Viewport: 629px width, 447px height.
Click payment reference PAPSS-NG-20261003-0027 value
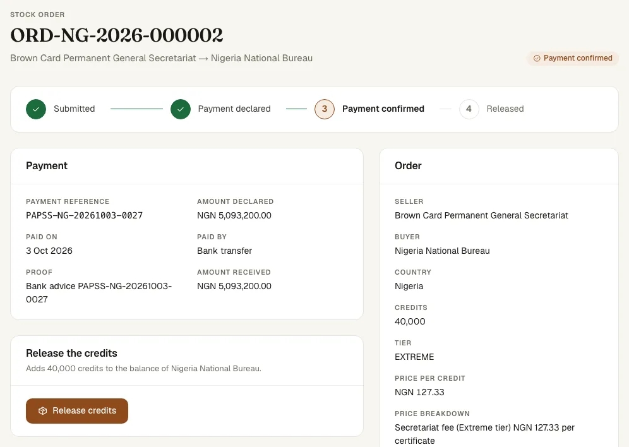coord(84,215)
